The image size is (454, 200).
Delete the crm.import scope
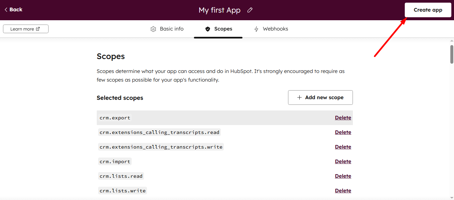point(343,161)
